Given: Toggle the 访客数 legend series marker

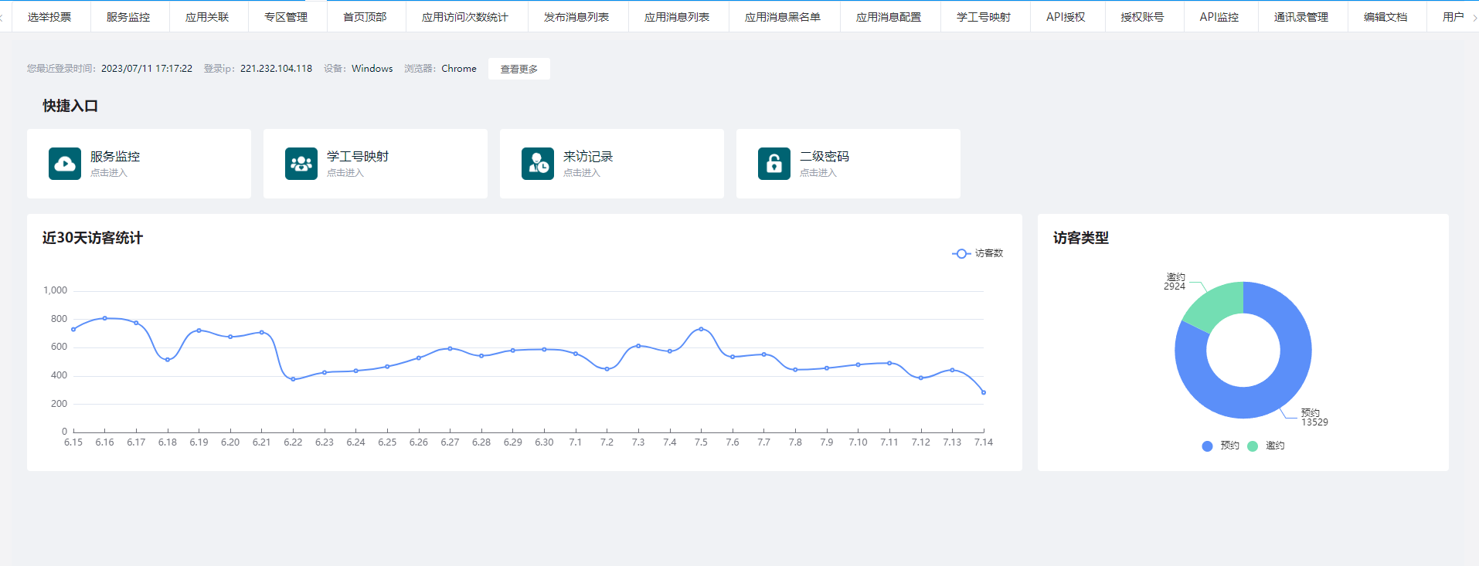Looking at the screenshot, I should tap(961, 253).
